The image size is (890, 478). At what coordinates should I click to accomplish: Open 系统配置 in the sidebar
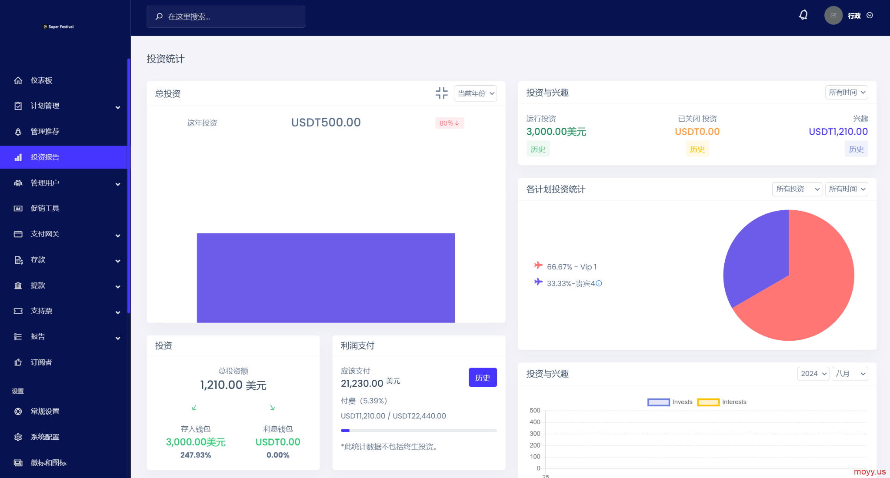click(63, 437)
